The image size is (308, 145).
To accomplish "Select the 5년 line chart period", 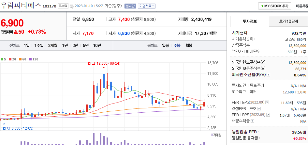I will click(86, 46).
